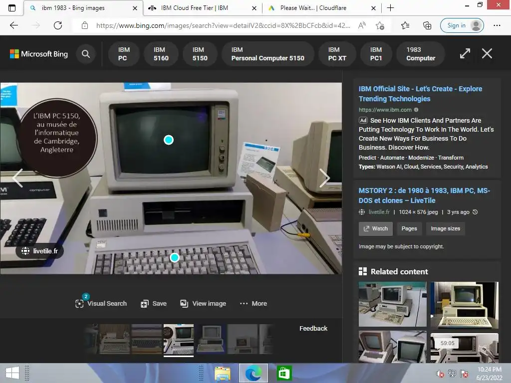Click the Watch button
The height and width of the screenshot is (383, 511).
376,228
